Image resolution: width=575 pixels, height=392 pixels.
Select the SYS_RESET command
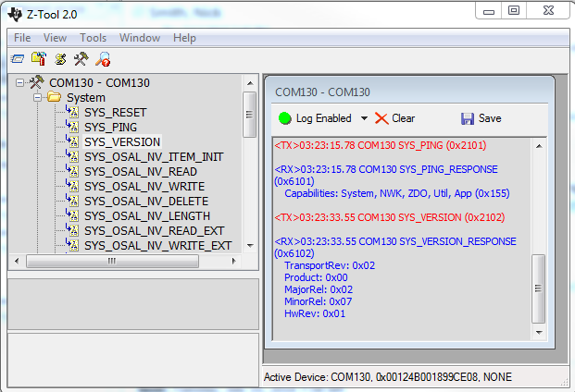[116, 113]
